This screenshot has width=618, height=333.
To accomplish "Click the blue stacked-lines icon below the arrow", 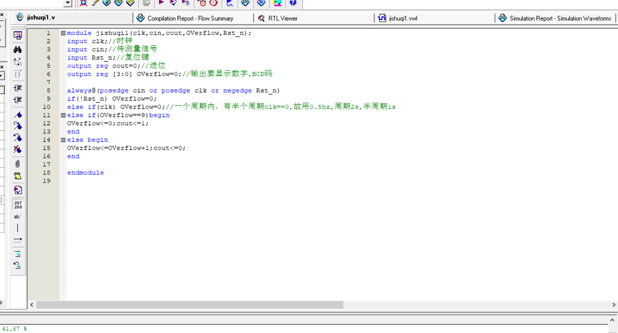I will coord(18,254).
